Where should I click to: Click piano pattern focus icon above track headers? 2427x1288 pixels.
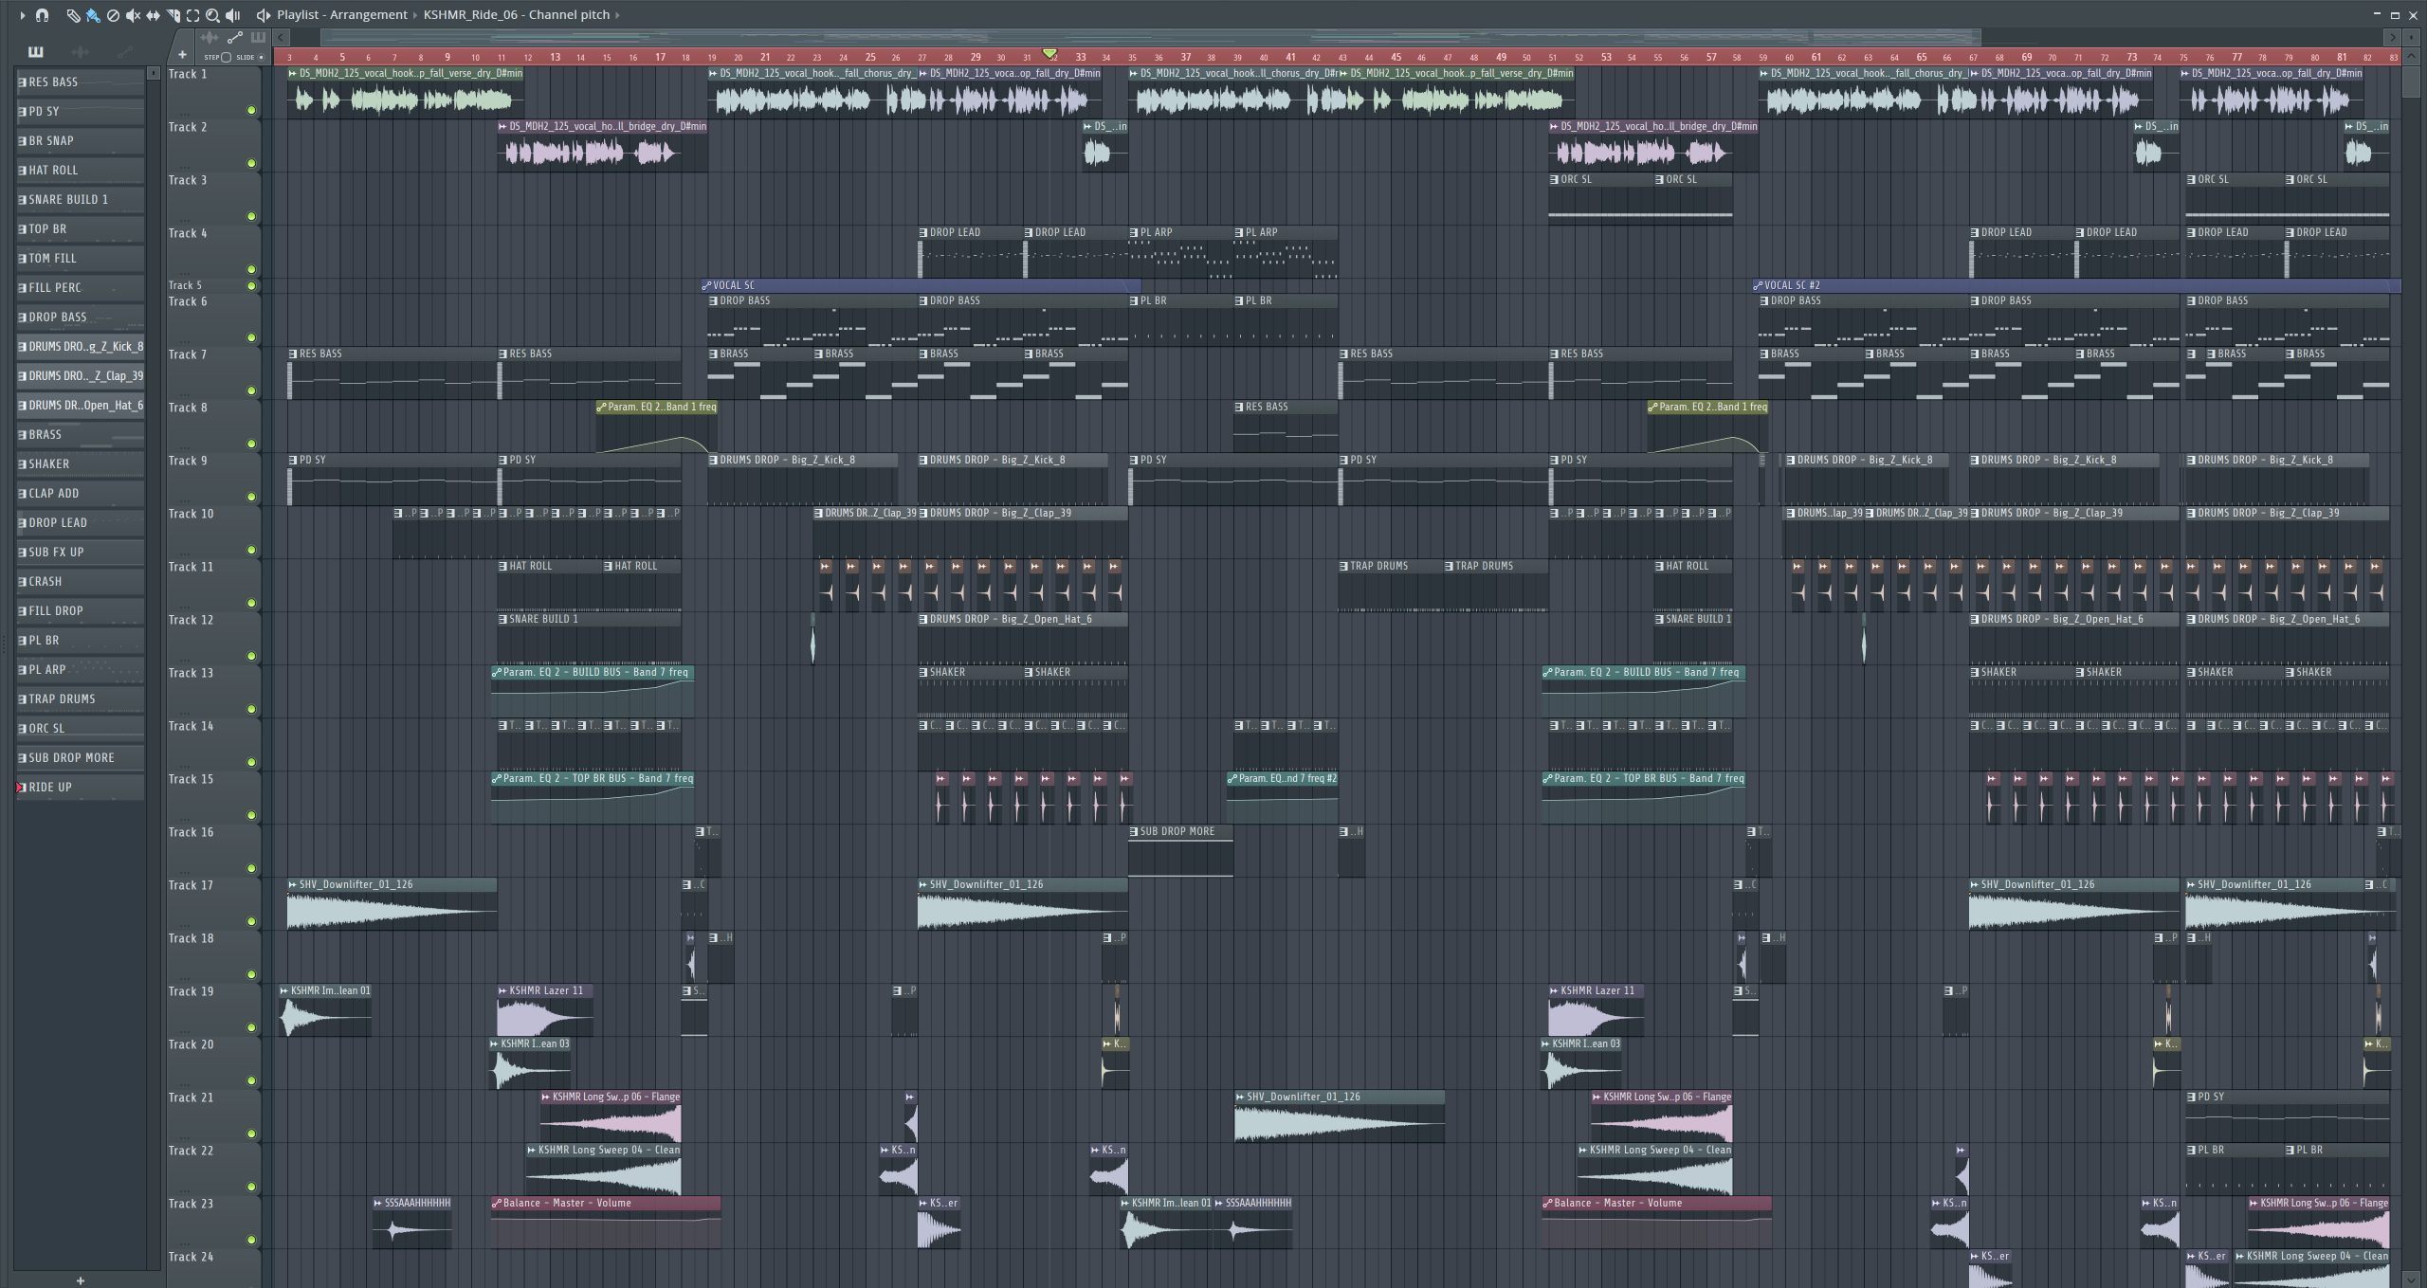[x=258, y=38]
